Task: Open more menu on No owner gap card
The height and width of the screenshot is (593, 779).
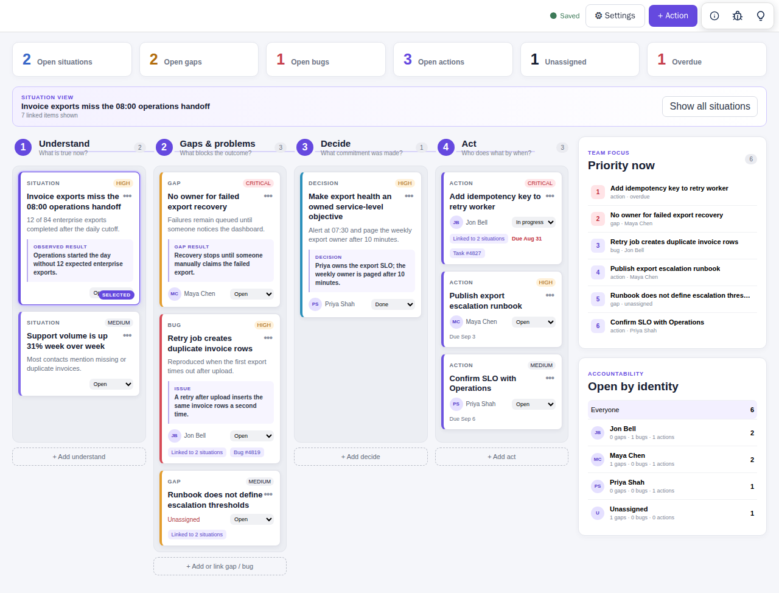Action: click(x=268, y=196)
